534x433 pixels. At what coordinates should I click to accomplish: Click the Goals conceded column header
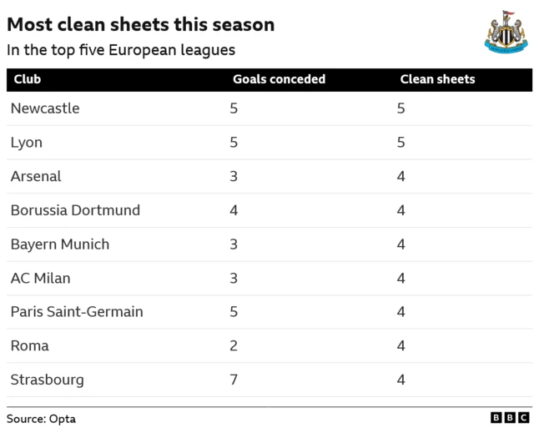[279, 79]
